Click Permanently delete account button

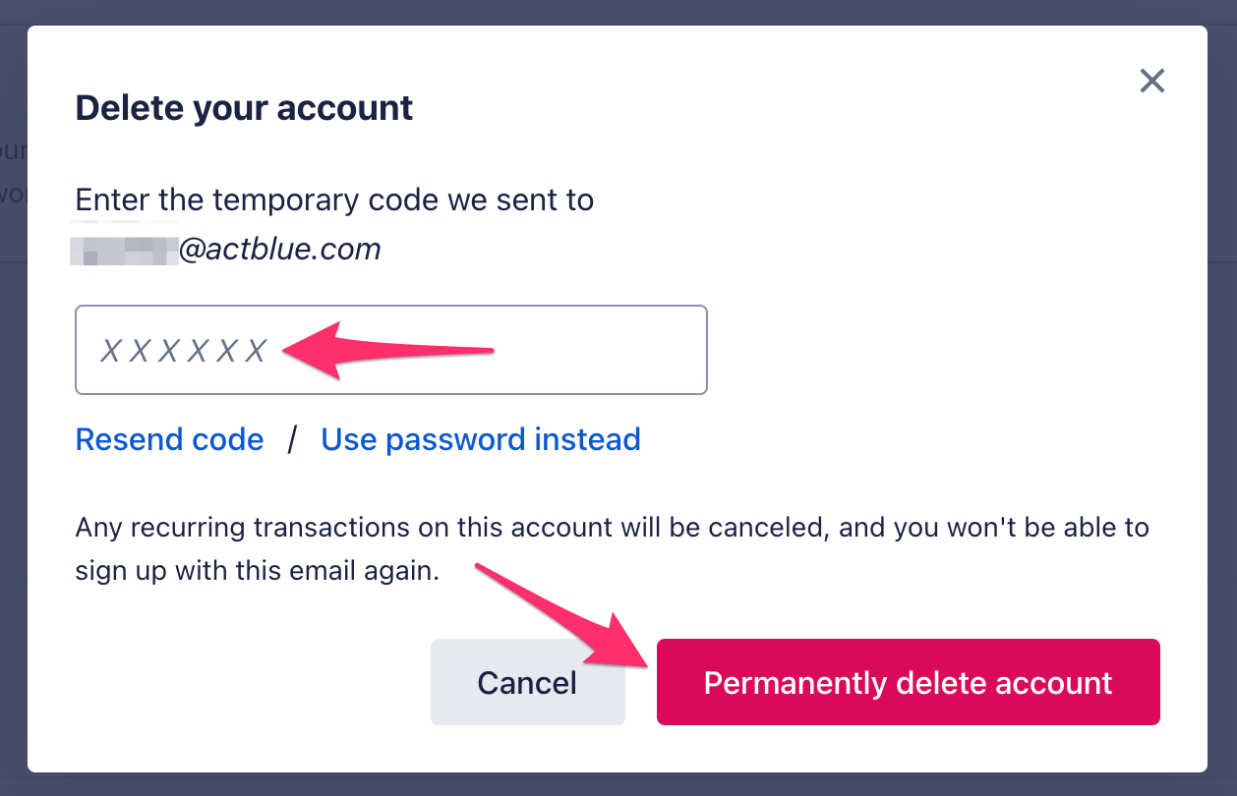click(x=908, y=683)
